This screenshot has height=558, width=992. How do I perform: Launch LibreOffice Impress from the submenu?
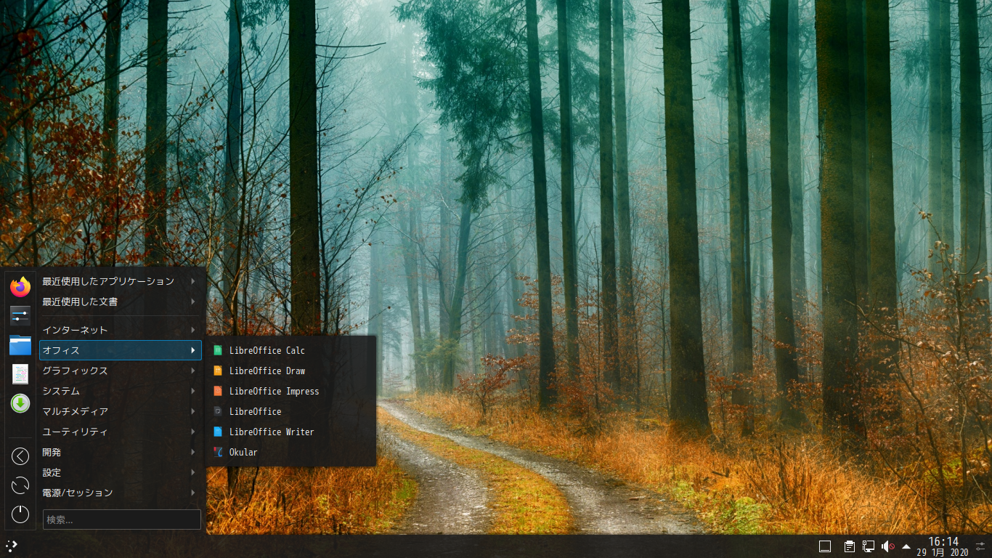(291, 391)
